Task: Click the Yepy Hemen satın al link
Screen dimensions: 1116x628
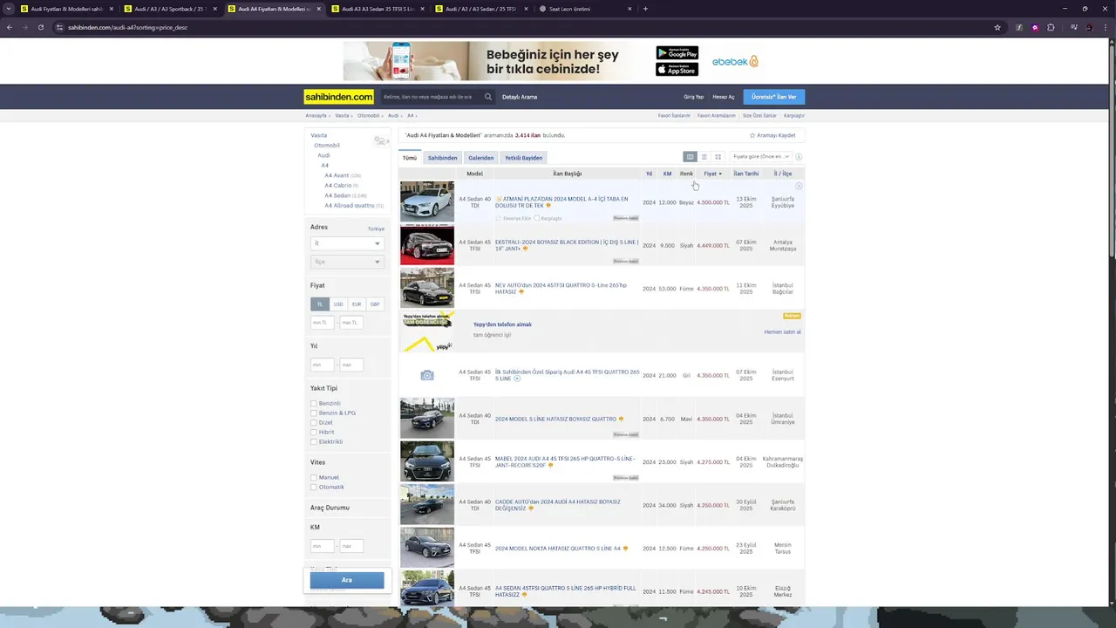Action: (782, 332)
